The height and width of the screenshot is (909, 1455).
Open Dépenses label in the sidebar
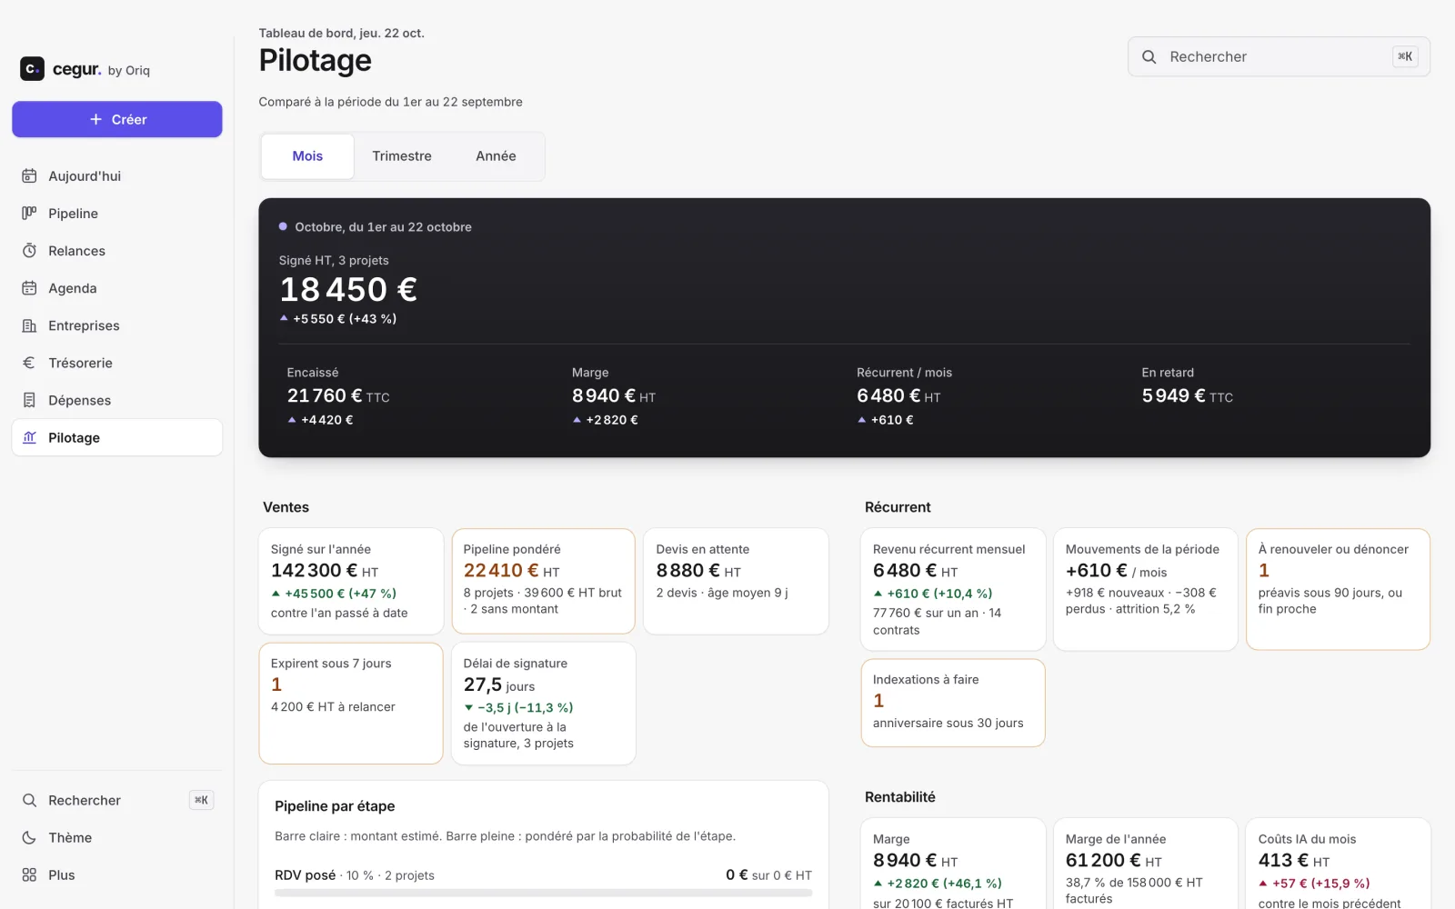tap(79, 400)
